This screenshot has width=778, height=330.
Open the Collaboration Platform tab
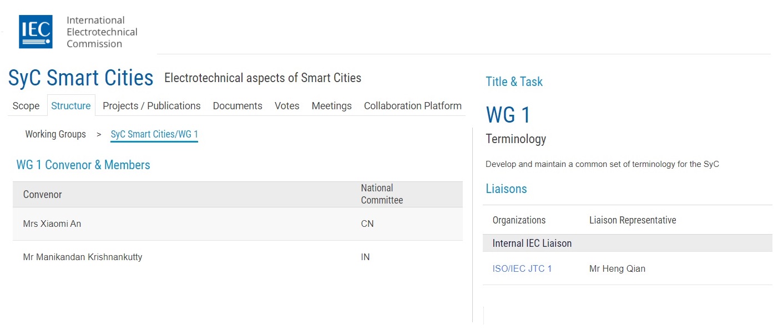click(413, 106)
